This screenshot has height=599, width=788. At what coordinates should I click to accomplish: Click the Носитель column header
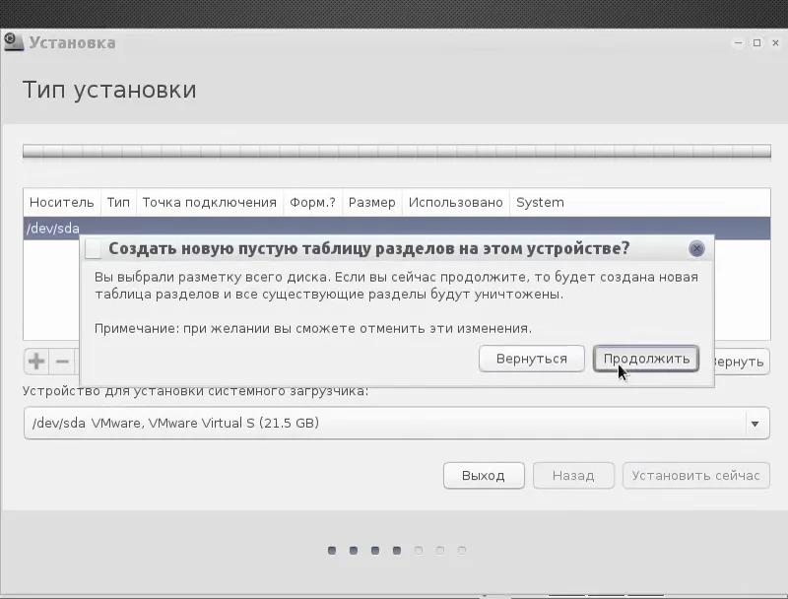click(x=62, y=203)
